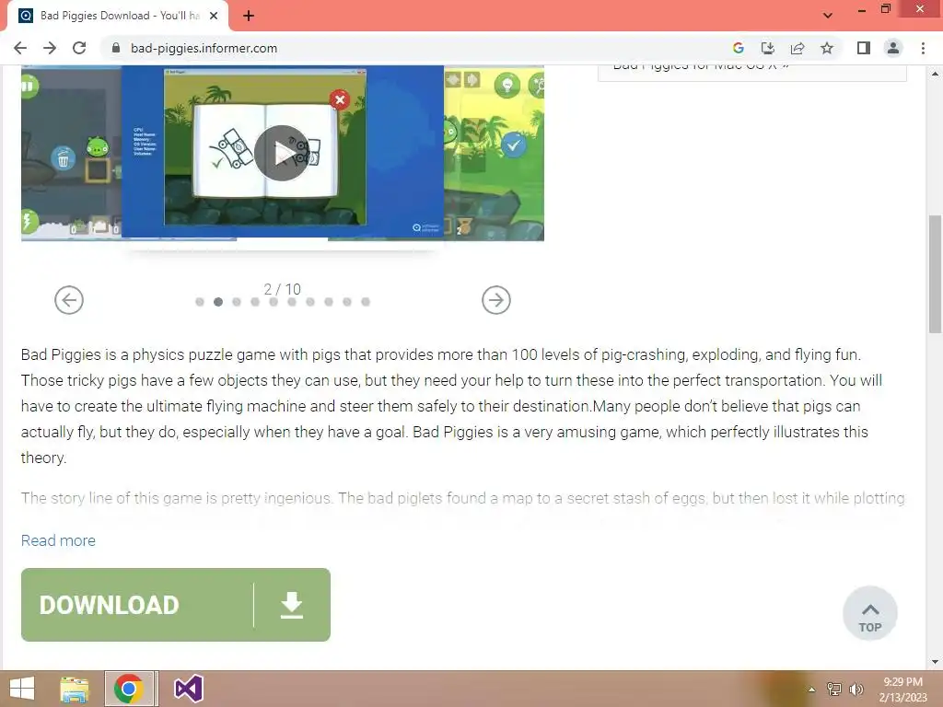The width and height of the screenshot is (943, 707).
Task: Open Visual Studio from the taskbar
Action: [188, 689]
